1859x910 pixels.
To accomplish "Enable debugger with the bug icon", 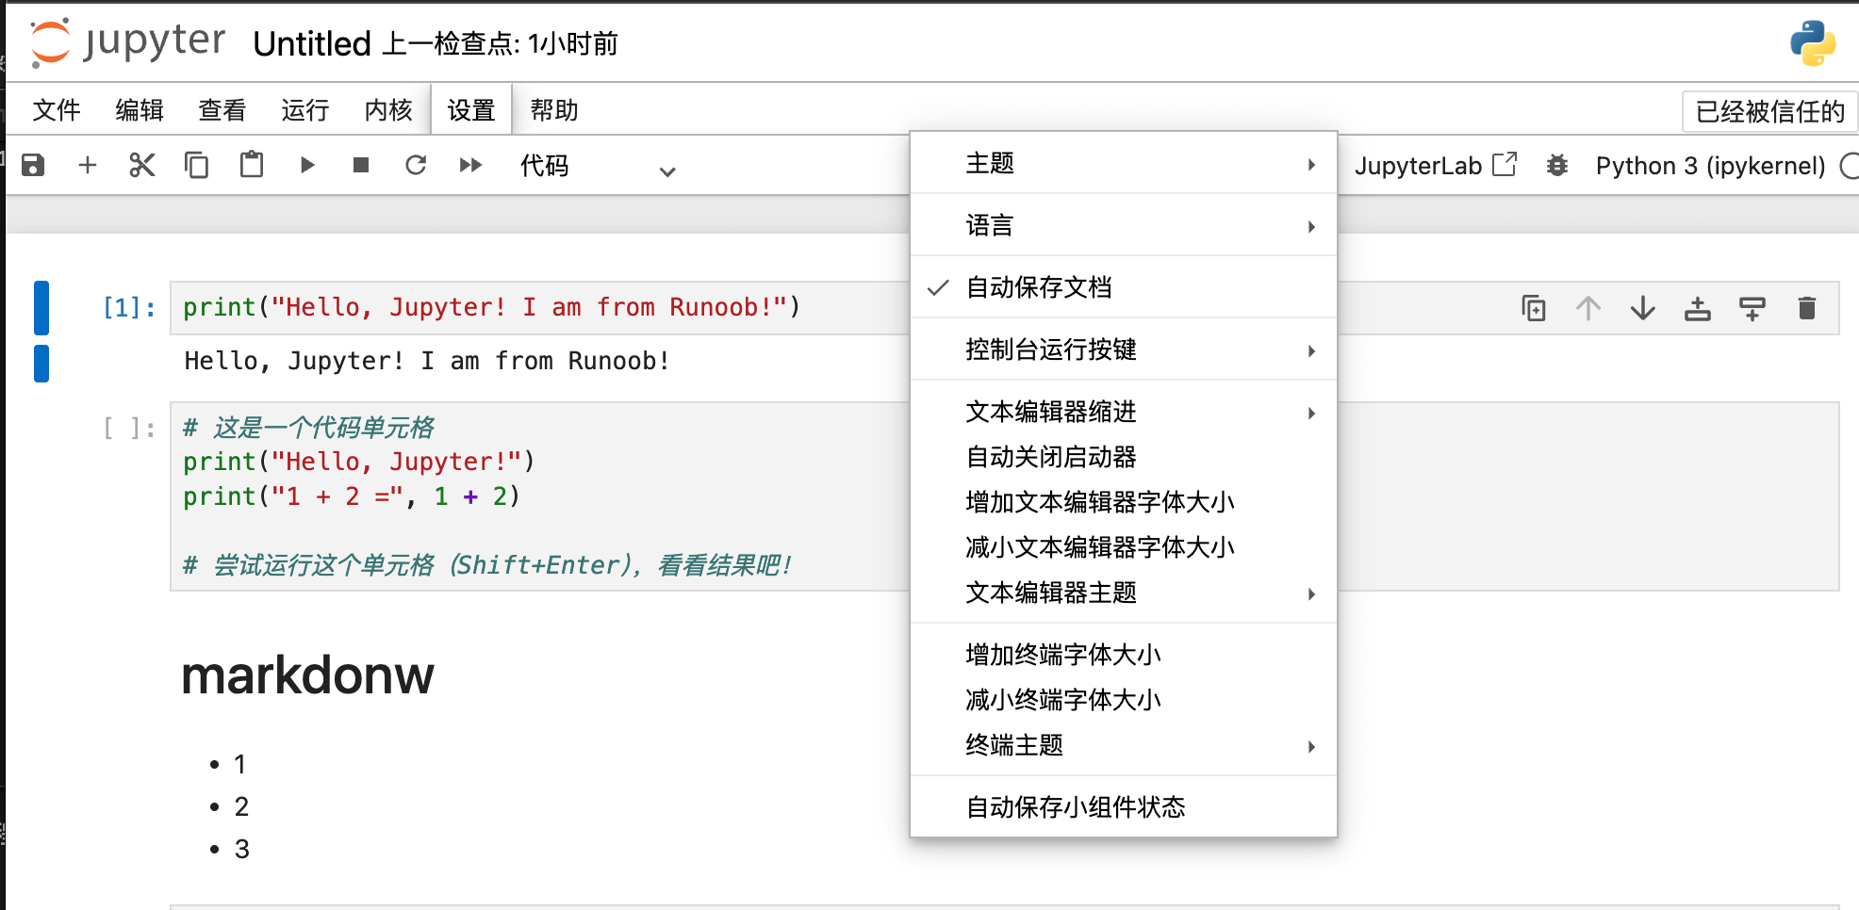I will 1557,166.
